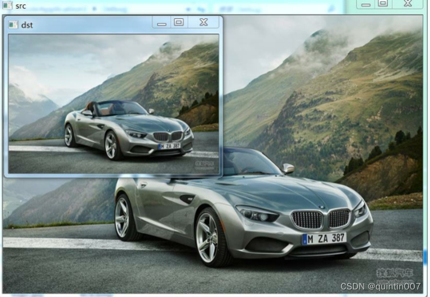Click the car image in the dst window
Image resolution: width=430 pixels, height=297 pixels.
click(114, 104)
